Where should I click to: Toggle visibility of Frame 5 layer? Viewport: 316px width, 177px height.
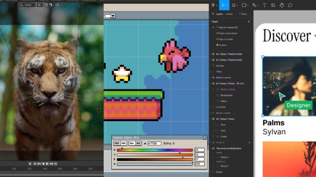pos(249,143)
